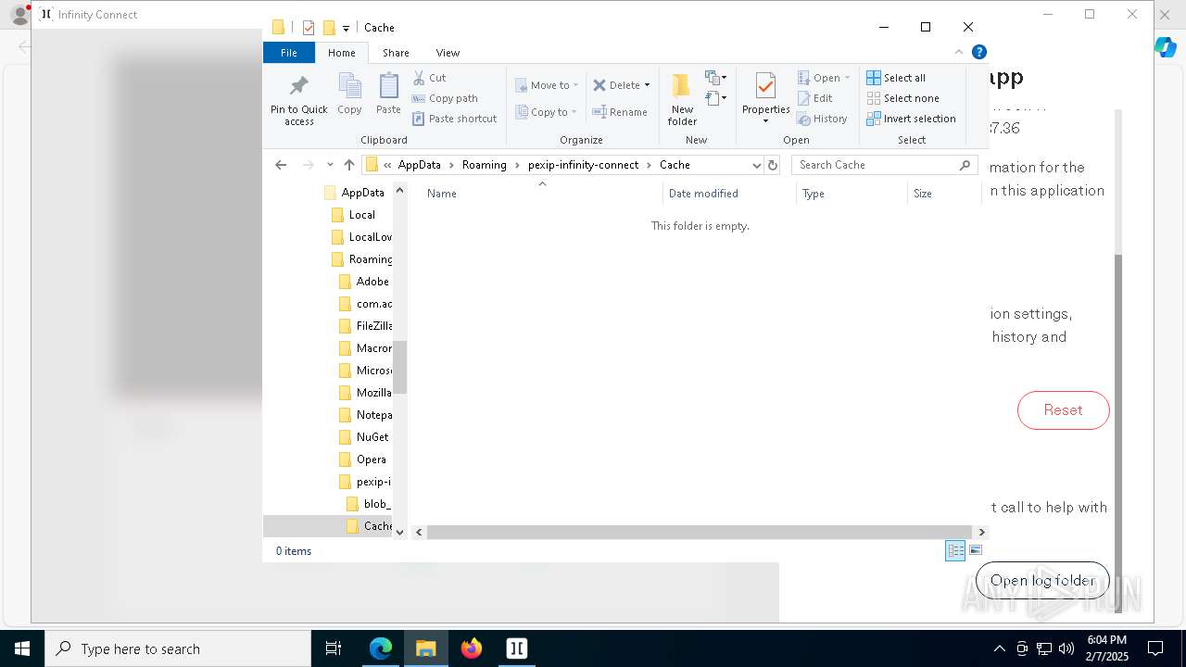Go back in Explorer navigation

point(281,165)
